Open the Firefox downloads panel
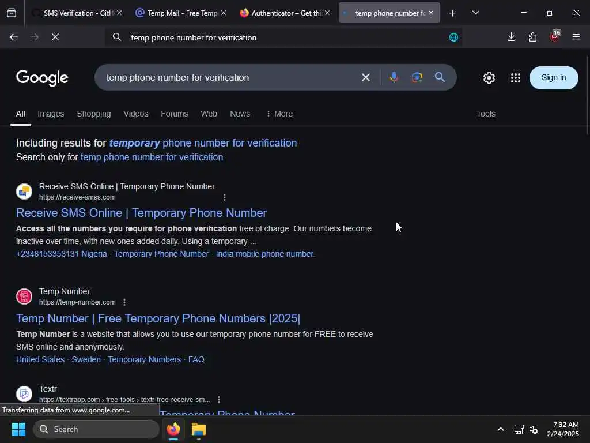Screen dimensions: 590x443 (512, 37)
